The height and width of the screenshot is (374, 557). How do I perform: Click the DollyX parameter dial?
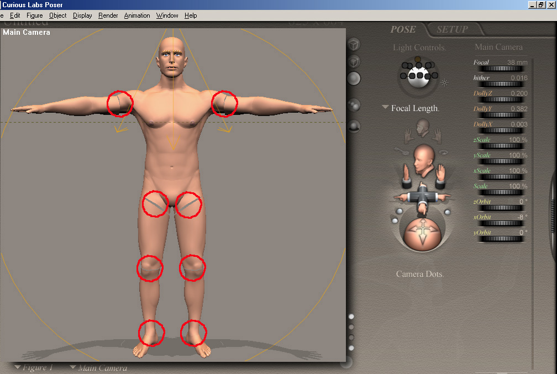point(500,131)
